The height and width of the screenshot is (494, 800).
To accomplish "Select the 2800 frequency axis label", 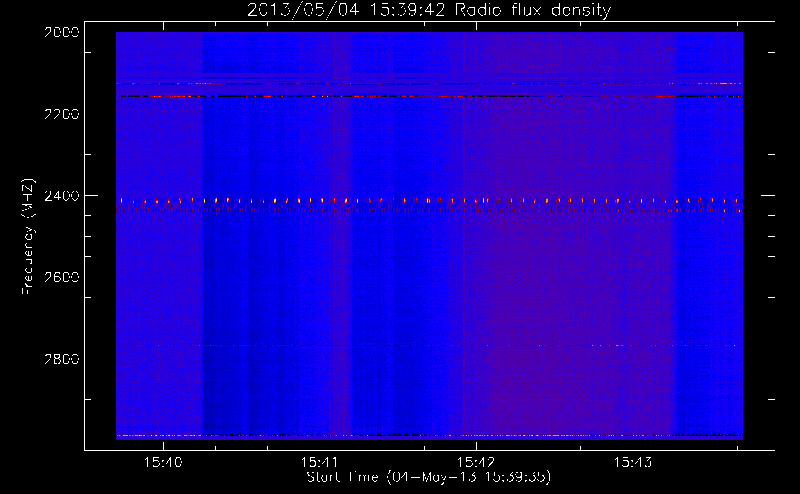I will pos(62,359).
